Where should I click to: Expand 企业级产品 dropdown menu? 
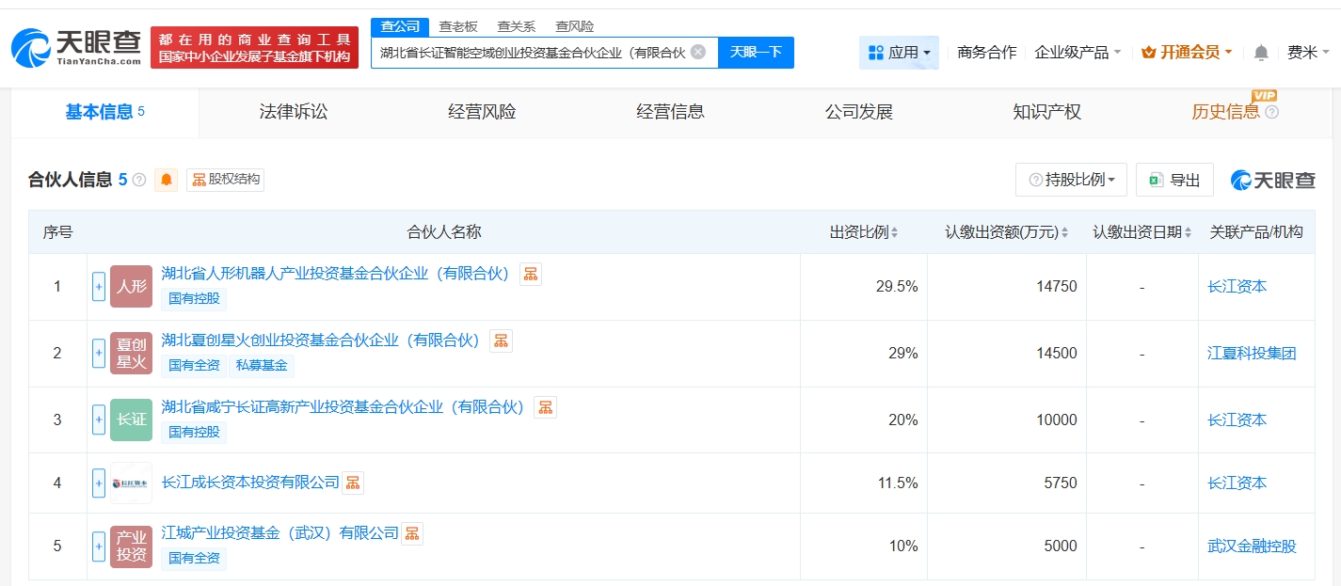coord(1078,53)
